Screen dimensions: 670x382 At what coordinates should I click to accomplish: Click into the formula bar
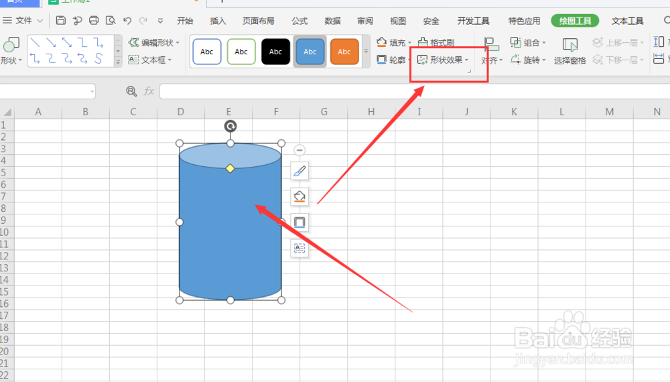[x=415, y=91]
